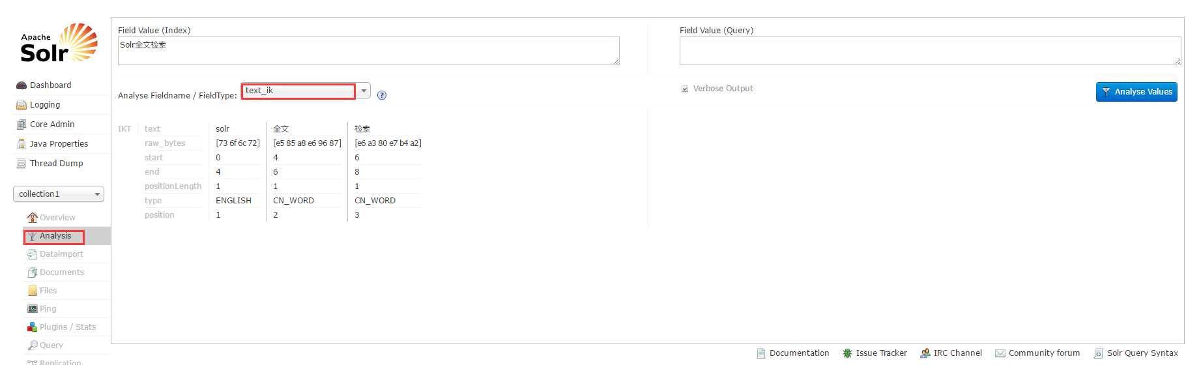Click the blue help question-mark icon
This screenshot has width=1186, height=365.
[382, 95]
